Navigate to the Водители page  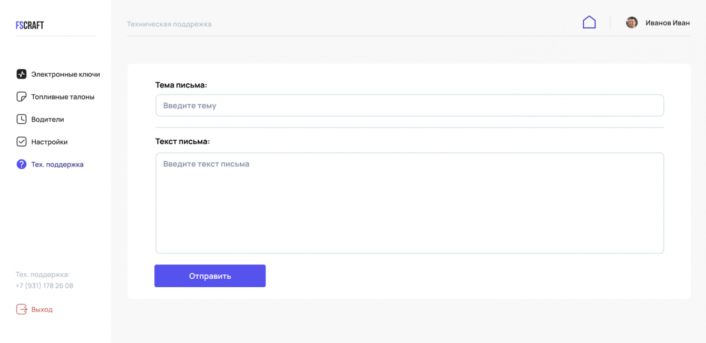(47, 120)
